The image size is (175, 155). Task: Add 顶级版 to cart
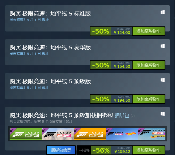148,99
